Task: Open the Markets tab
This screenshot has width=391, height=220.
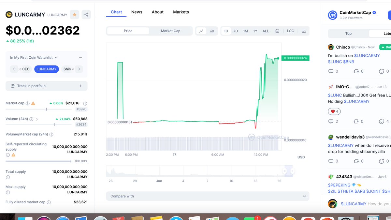Action: click(x=181, y=12)
